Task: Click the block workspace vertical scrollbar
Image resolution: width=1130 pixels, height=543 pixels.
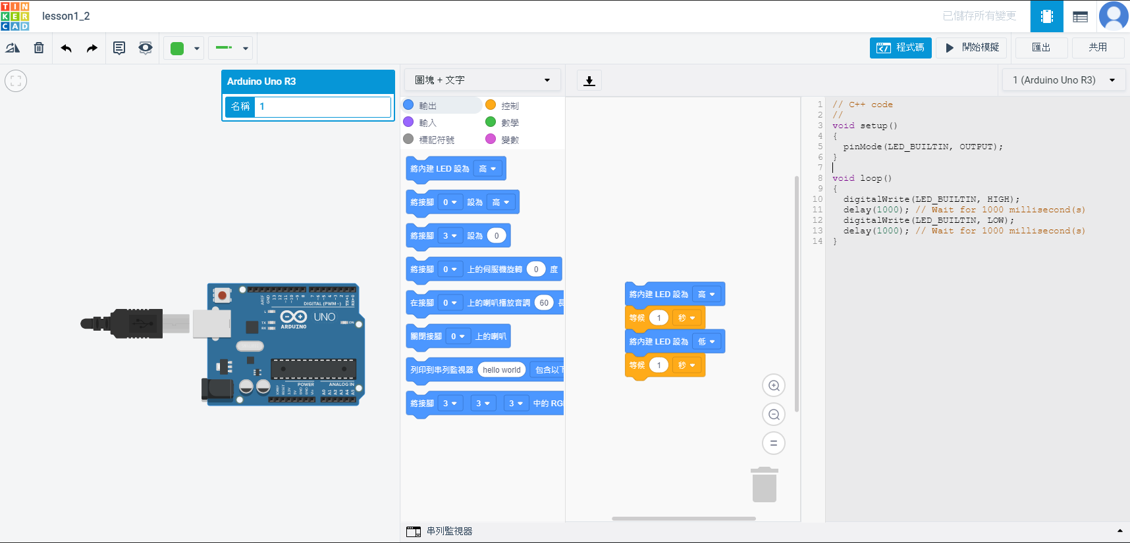Action: point(797,294)
